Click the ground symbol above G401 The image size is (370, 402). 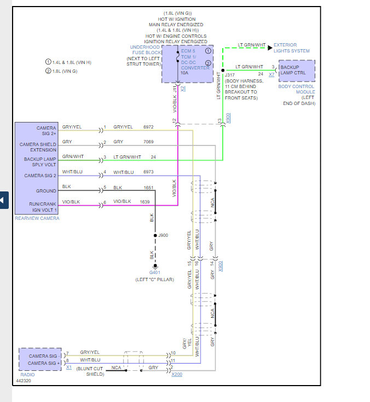click(x=155, y=266)
